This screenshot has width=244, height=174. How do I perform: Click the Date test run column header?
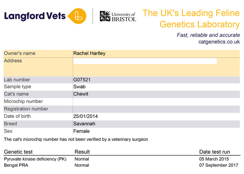click(x=215, y=152)
